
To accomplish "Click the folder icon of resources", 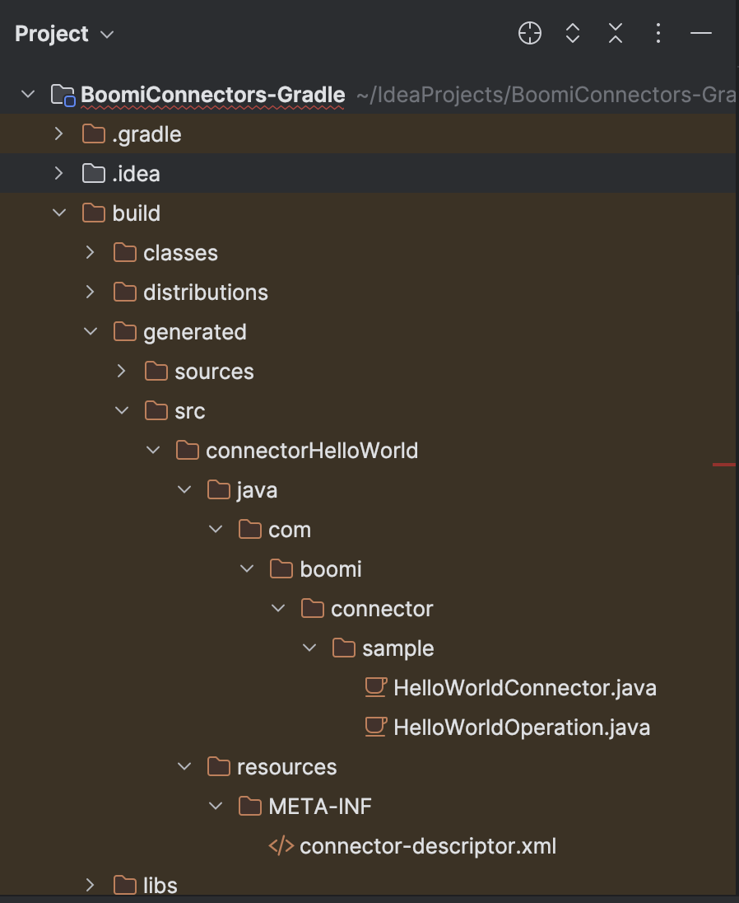I will point(218,766).
